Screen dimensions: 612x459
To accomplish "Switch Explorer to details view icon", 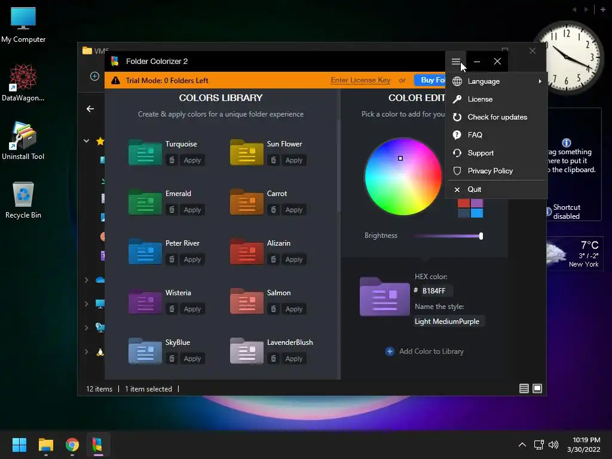I will tap(524, 388).
